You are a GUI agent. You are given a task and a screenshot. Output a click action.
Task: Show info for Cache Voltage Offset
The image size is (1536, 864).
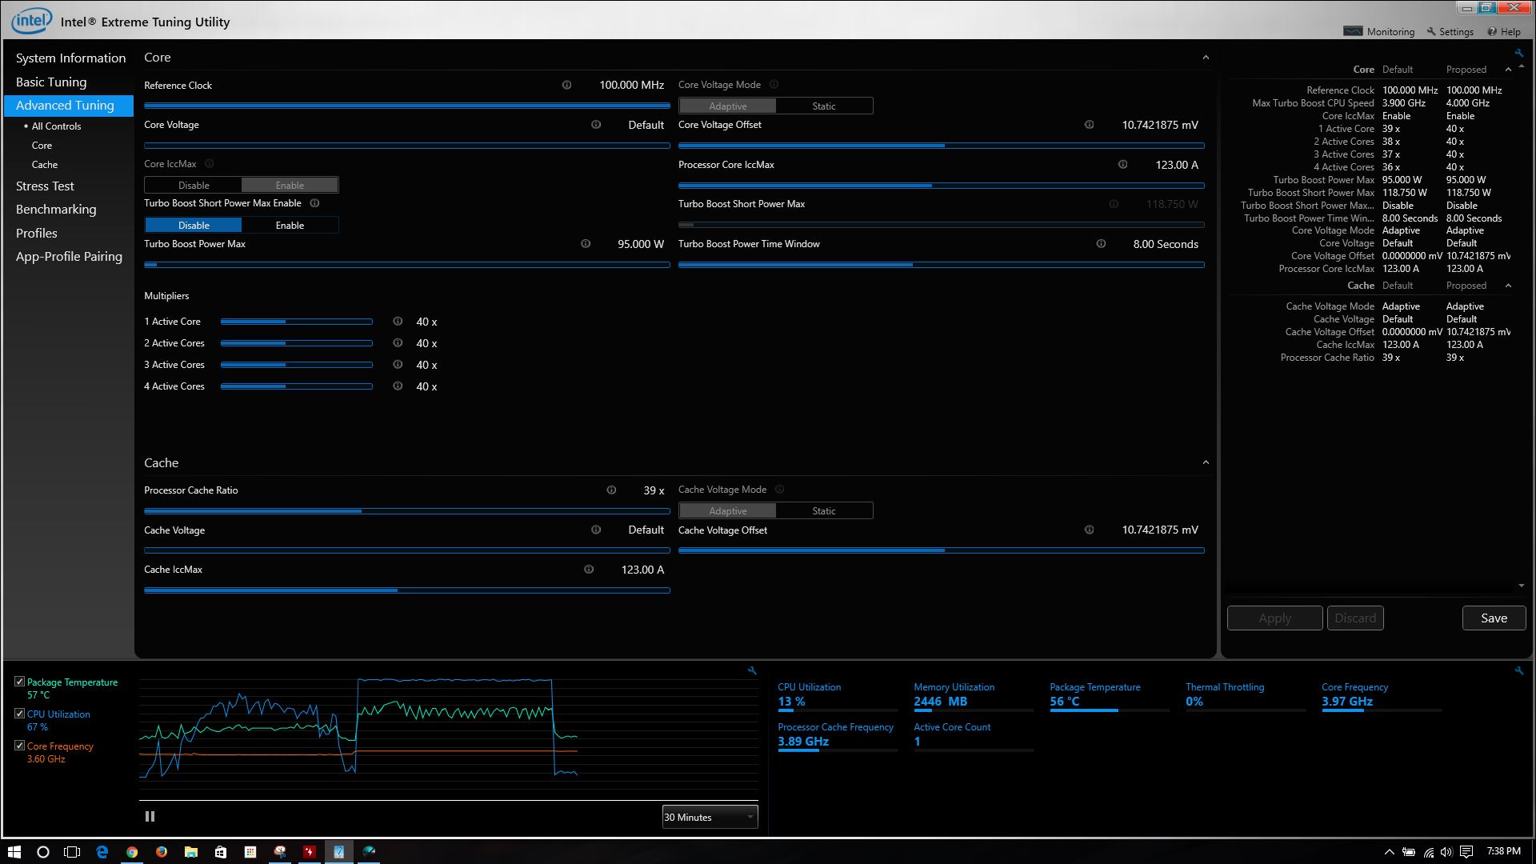[x=1089, y=530]
